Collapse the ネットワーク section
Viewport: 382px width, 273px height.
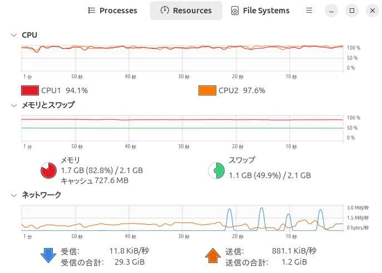14,195
